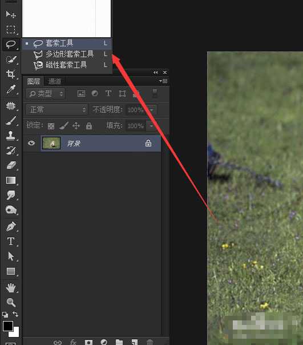Click the black foreground color swatch
This screenshot has height=345, width=303.
(7, 326)
